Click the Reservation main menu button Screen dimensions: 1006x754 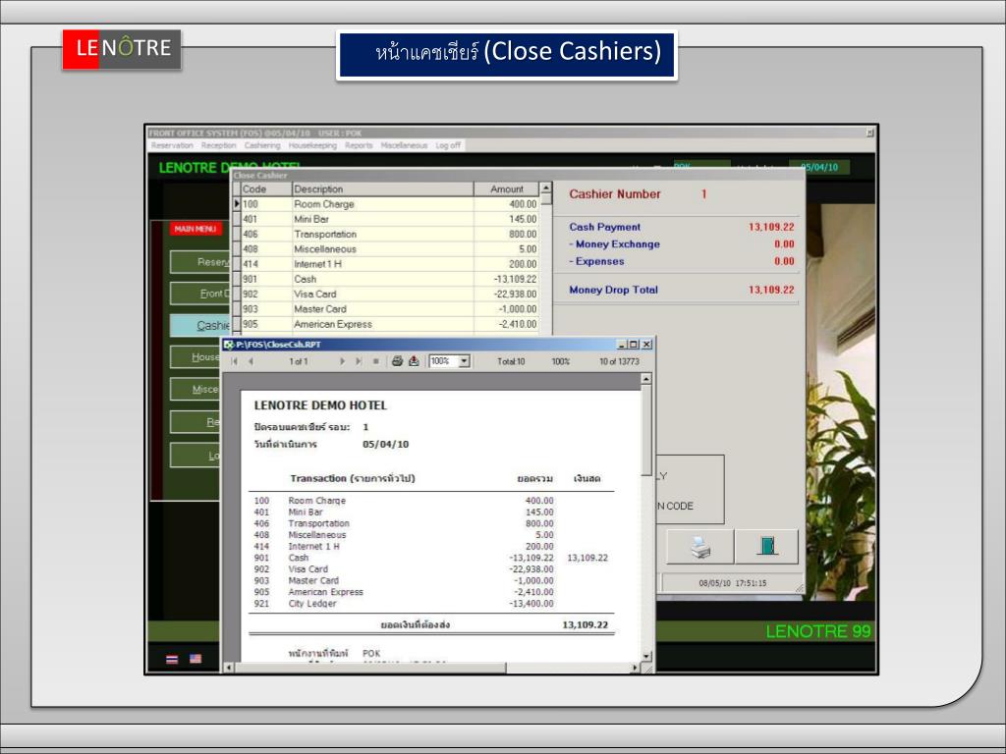(200, 262)
